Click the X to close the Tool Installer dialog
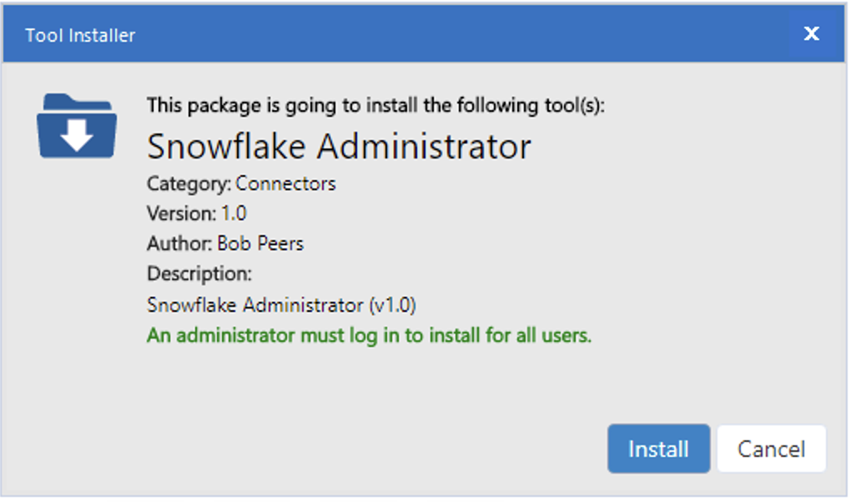The image size is (851, 502). tap(810, 34)
